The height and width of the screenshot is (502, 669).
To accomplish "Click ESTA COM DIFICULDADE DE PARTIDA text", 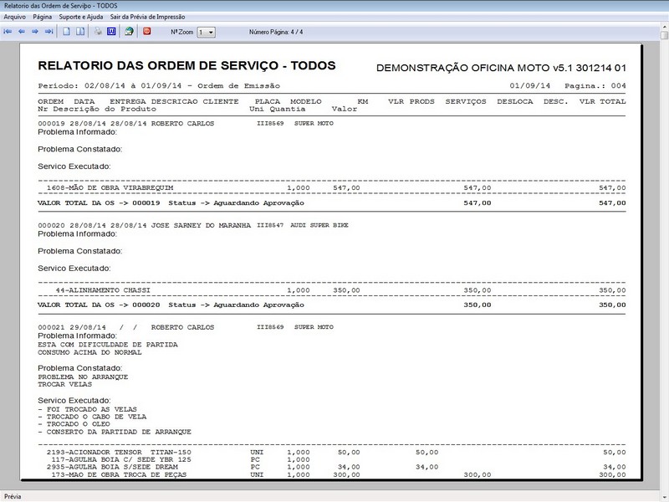I will tap(108, 345).
